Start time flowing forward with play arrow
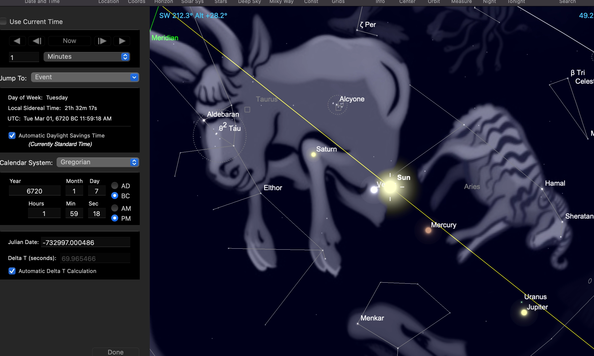The height and width of the screenshot is (356, 594). click(122, 41)
